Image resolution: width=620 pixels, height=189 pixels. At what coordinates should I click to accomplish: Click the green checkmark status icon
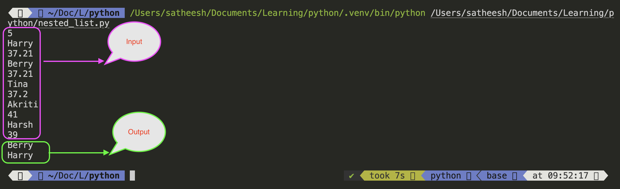351,176
